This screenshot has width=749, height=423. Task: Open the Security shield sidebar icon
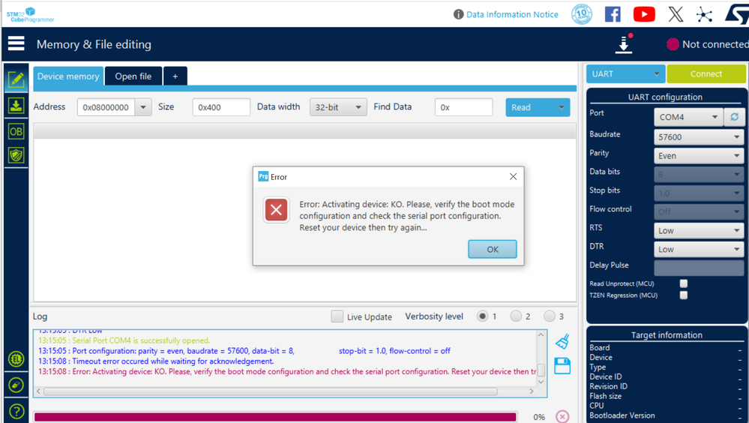coord(16,154)
